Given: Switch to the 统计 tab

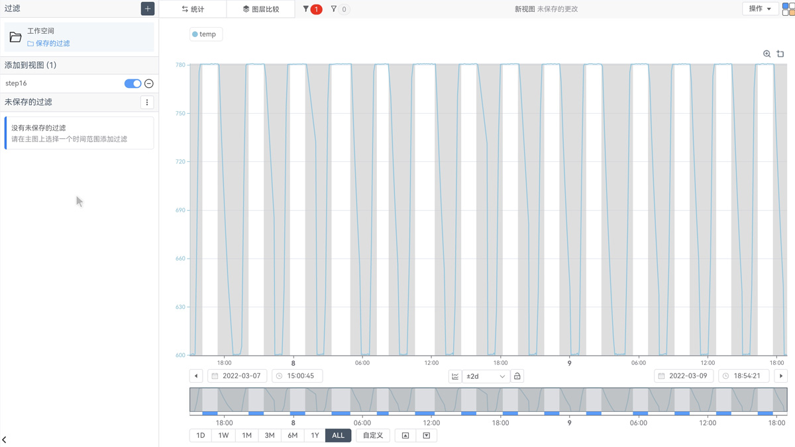Looking at the screenshot, I should 193,9.
